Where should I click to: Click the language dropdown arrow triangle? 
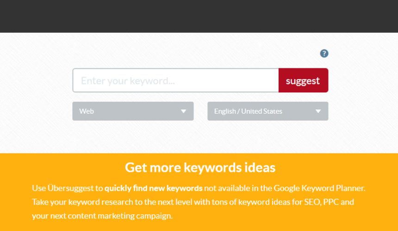click(318, 111)
